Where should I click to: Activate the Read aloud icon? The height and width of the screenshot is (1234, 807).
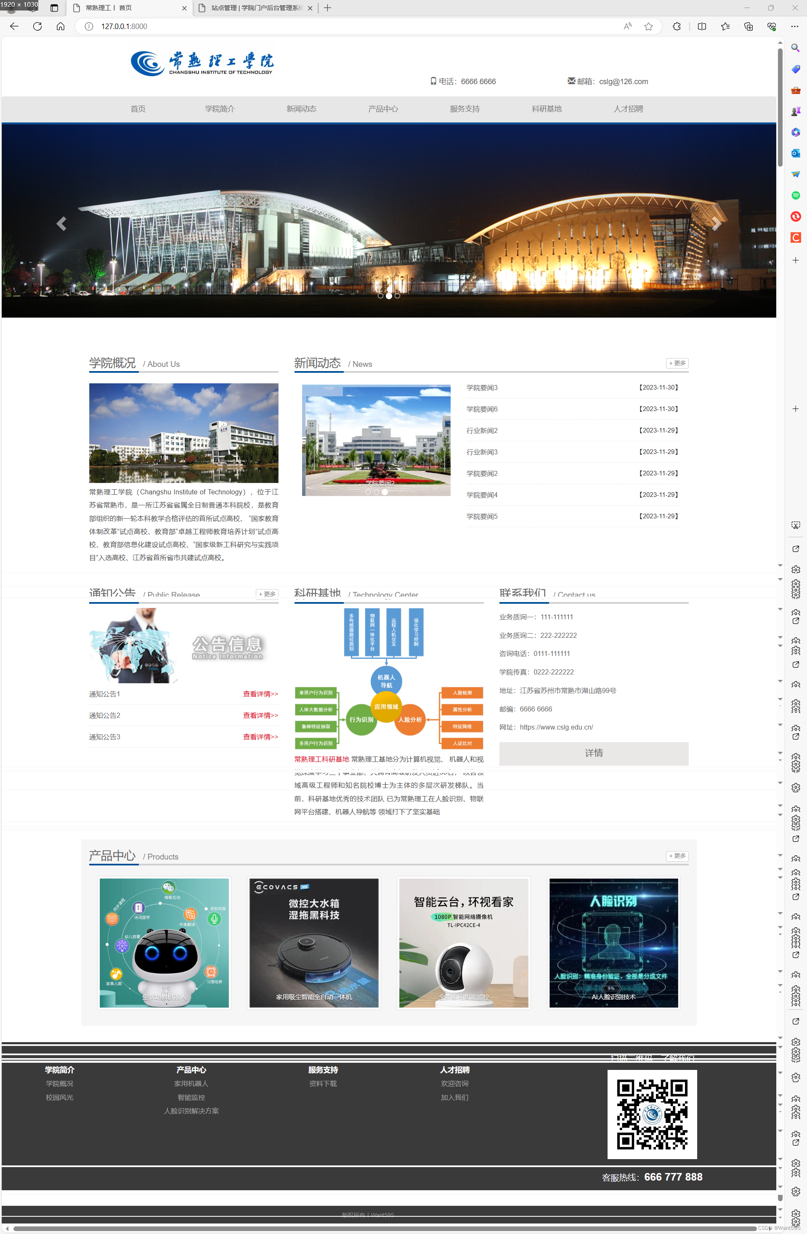tap(628, 27)
